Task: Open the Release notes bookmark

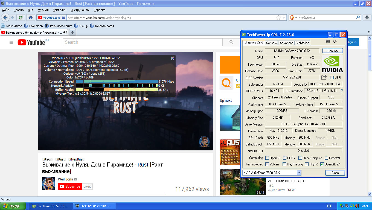Action: 102,26
